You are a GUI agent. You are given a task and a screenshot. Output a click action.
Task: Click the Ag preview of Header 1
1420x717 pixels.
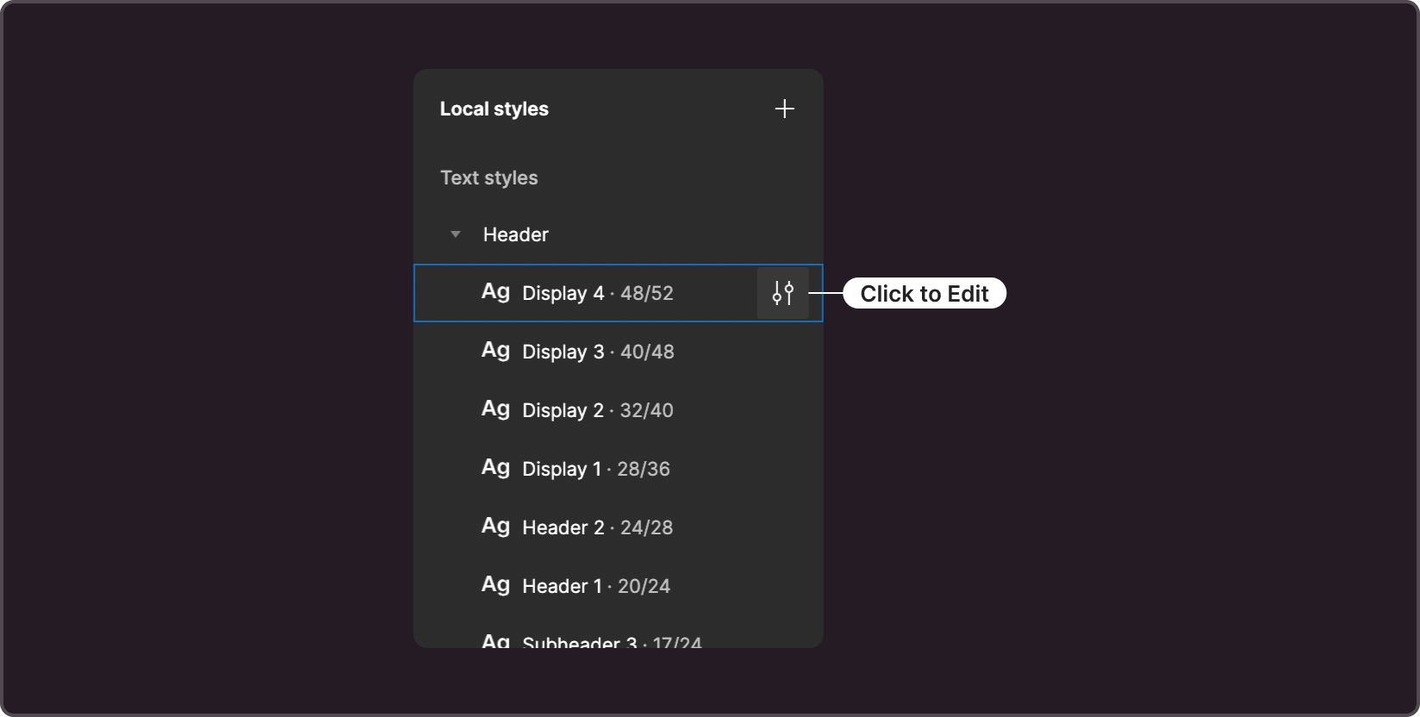tap(495, 585)
